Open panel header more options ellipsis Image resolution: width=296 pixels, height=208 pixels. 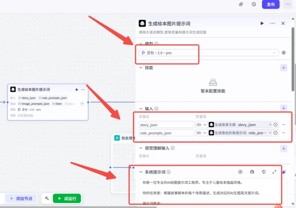coord(272,23)
